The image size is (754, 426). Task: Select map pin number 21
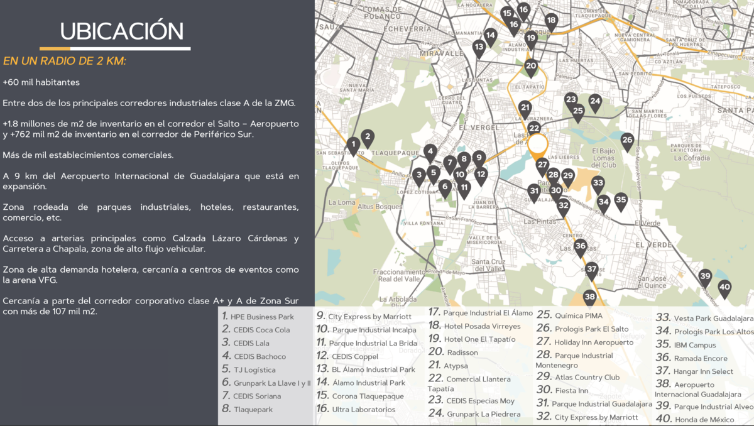[525, 109]
